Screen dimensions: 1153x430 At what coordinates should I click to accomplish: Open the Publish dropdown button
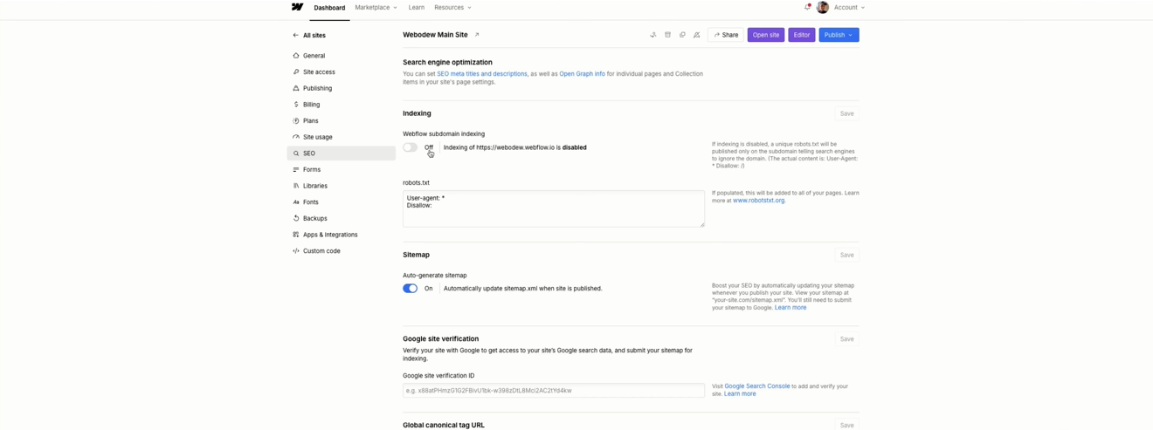tap(839, 35)
